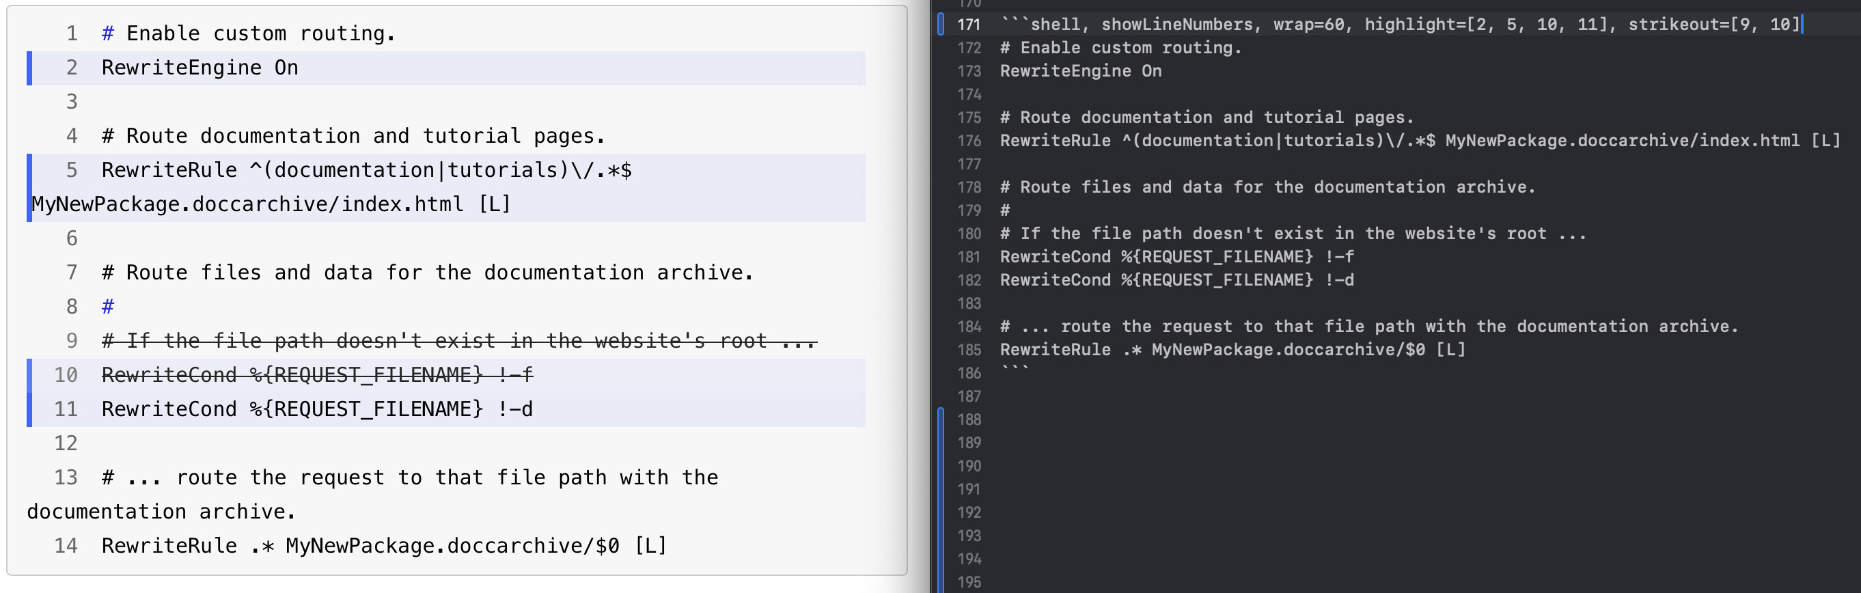Click "# Enable custom routing." in the light preview

pyautogui.click(x=249, y=33)
